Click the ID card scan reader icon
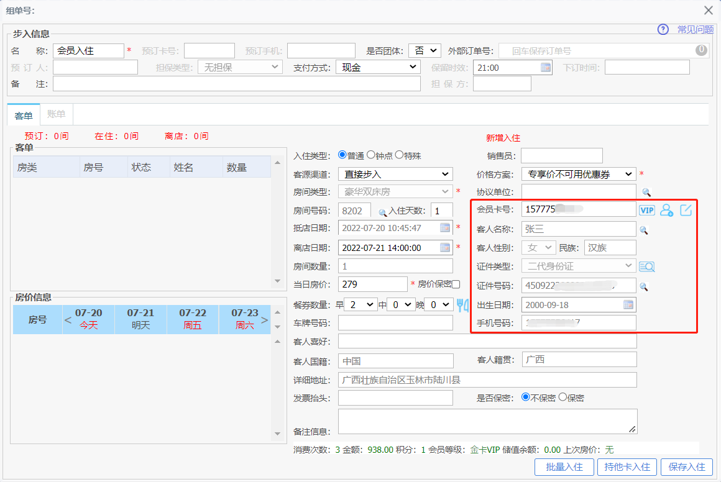 click(x=646, y=266)
